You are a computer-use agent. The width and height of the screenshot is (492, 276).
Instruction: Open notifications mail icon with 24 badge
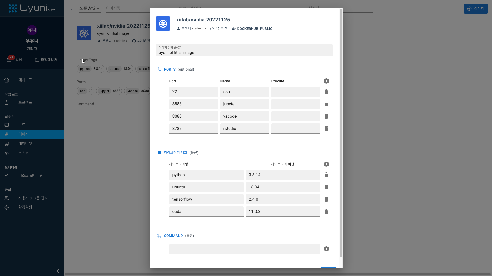[x=9, y=60]
